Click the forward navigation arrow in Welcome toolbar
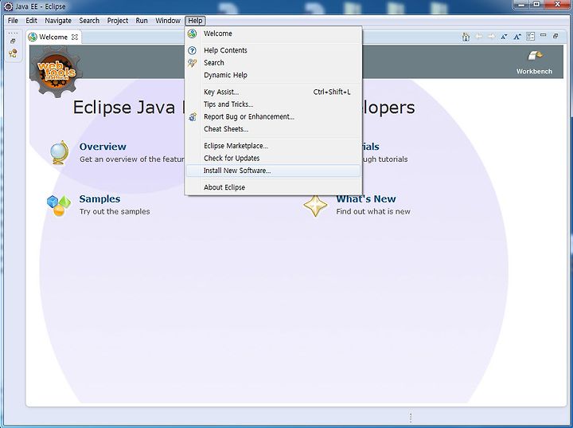This screenshot has height=428, width=573. tap(492, 36)
